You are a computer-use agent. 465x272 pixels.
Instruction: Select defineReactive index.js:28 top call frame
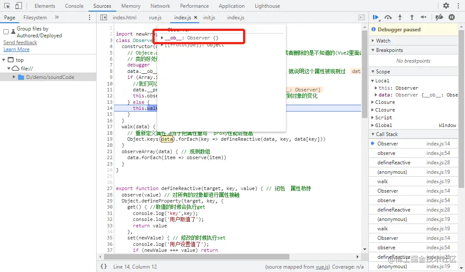click(413, 163)
